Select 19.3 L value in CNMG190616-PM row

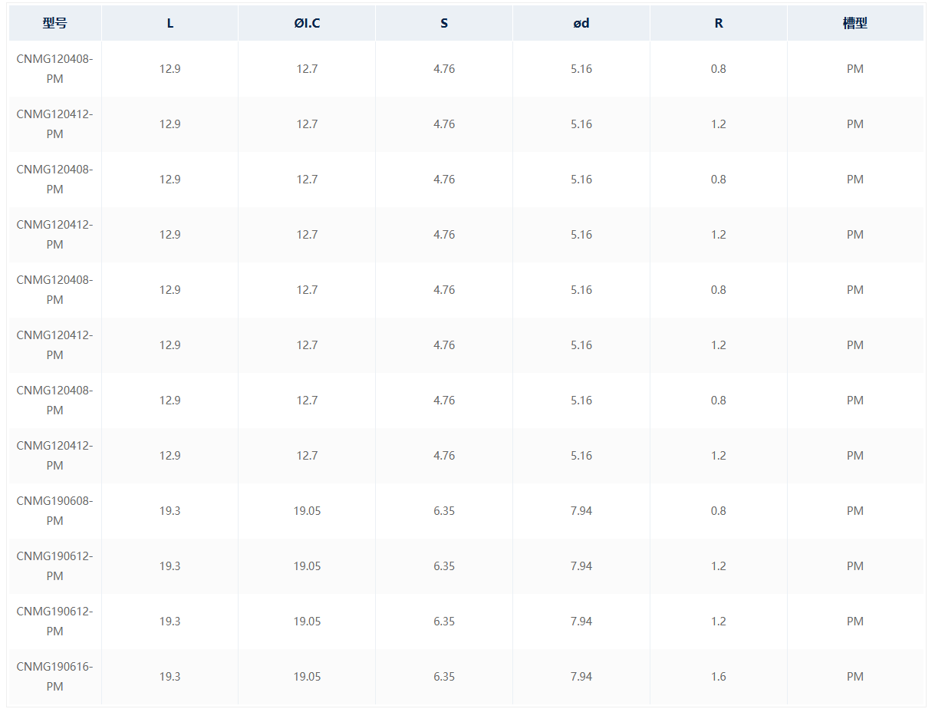click(x=170, y=677)
